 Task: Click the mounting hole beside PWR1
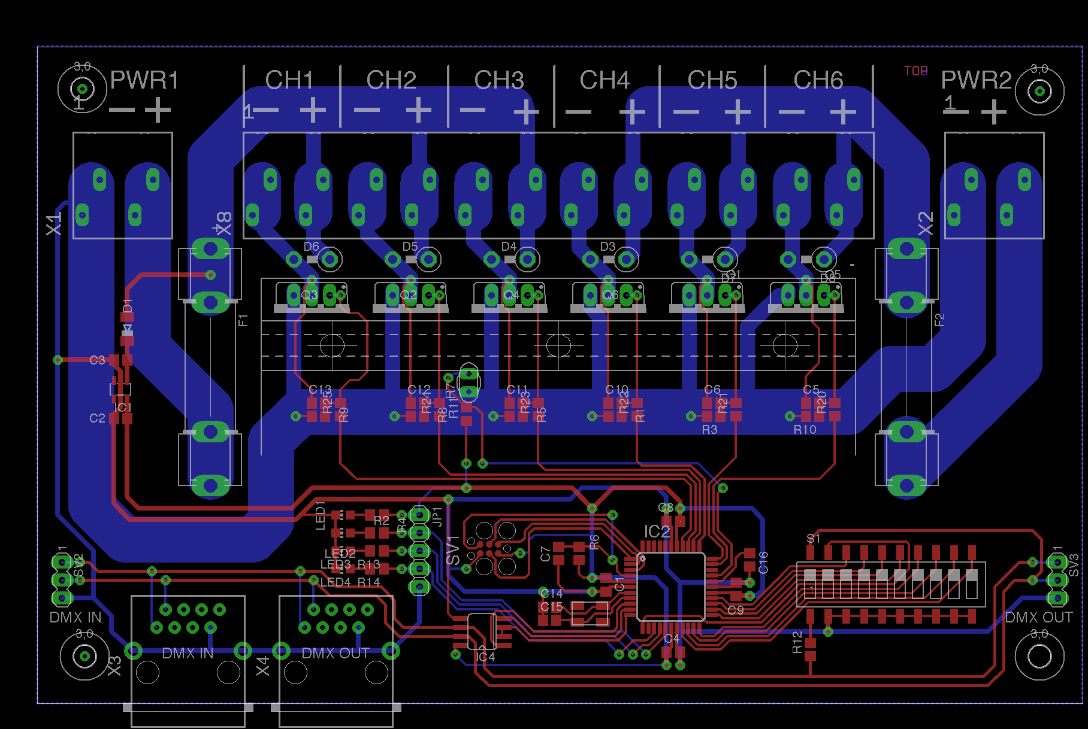point(82,89)
